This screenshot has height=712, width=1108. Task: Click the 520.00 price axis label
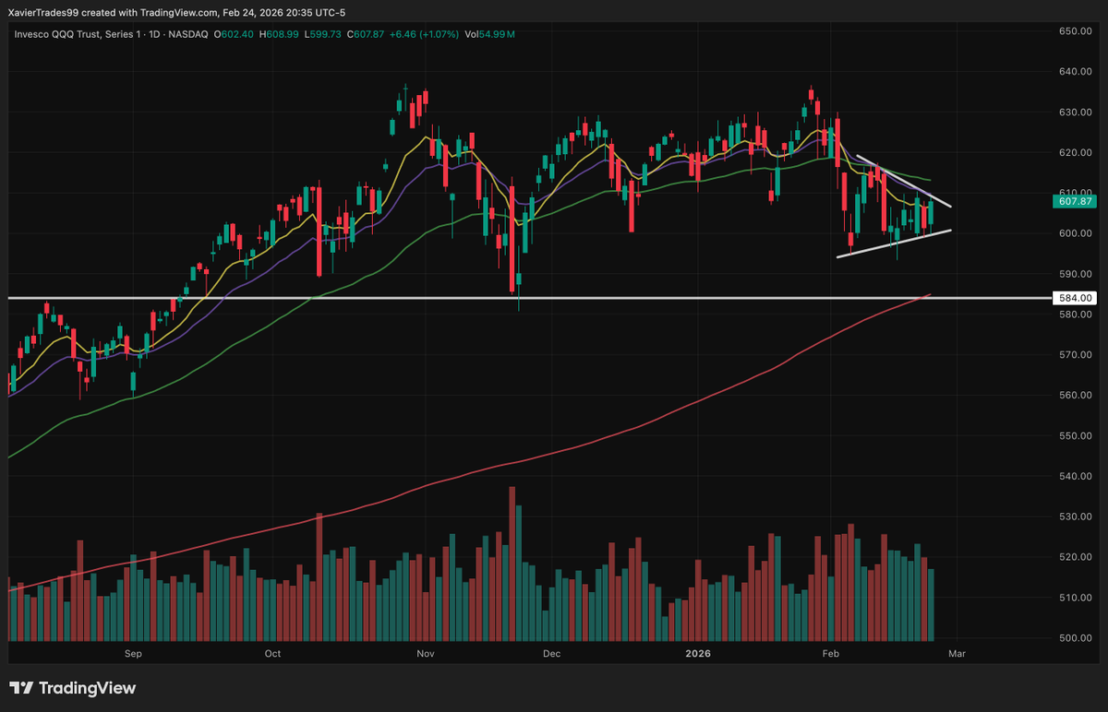(1075, 557)
